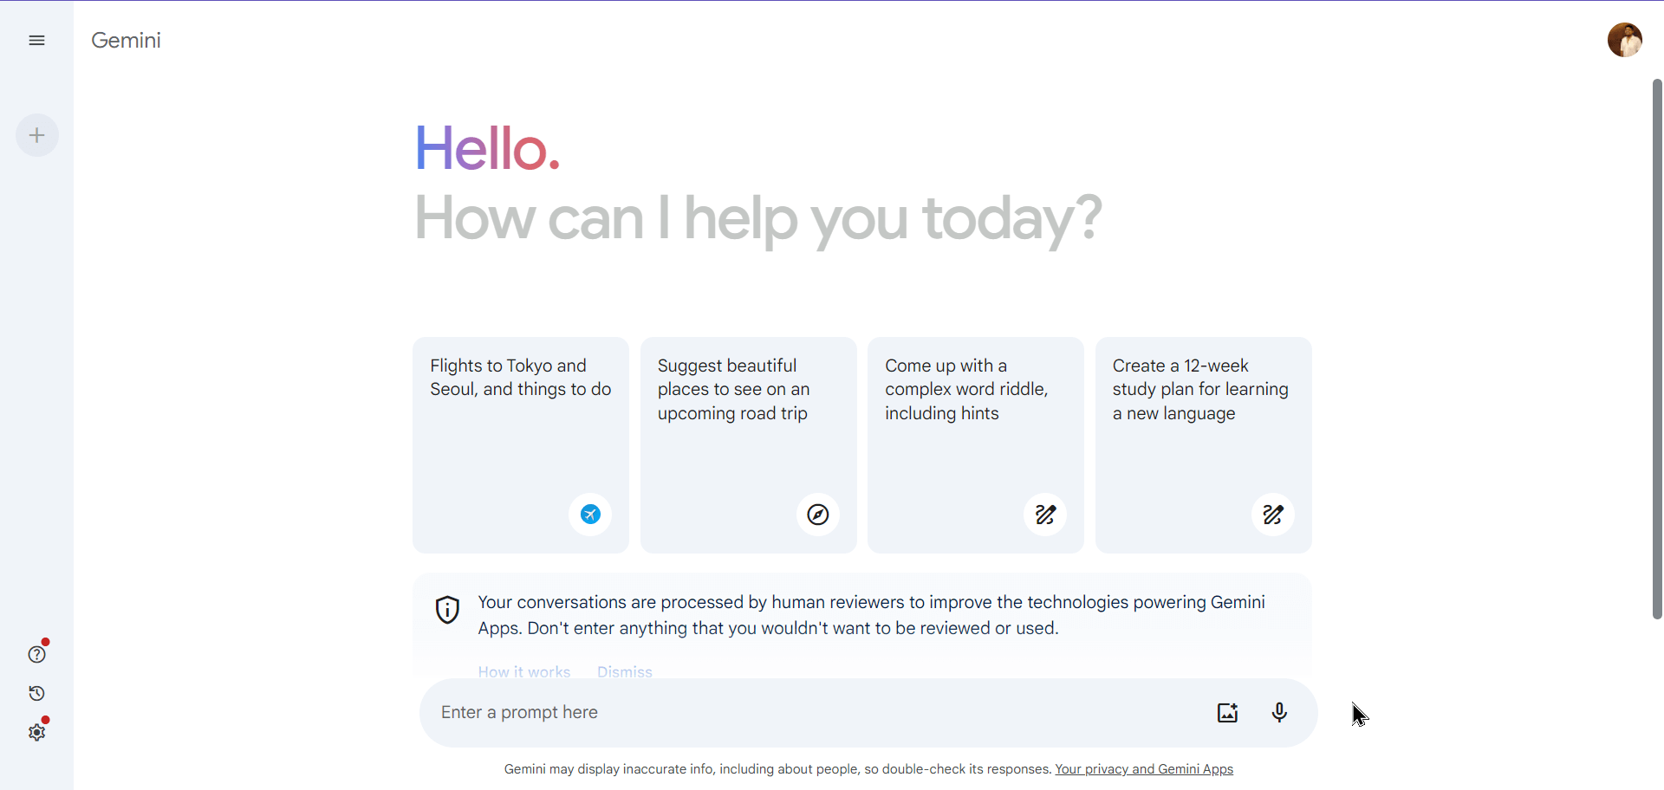
Task: Click the vertical page scrollbar
Action: tap(1657, 346)
